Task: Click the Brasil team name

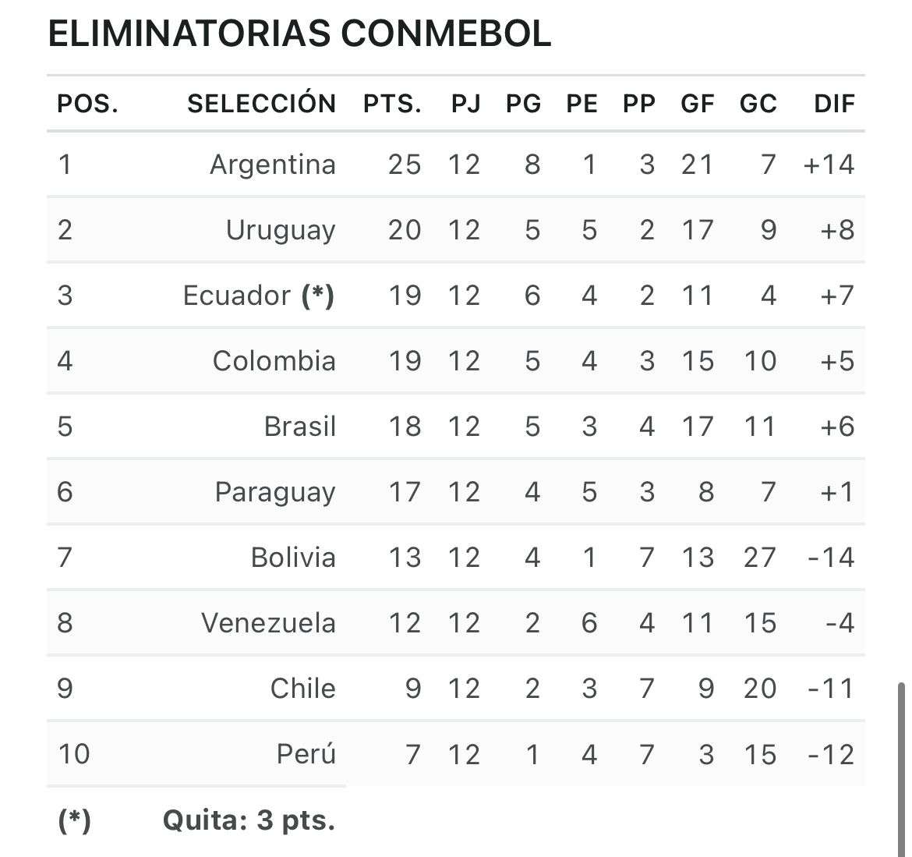Action: (300, 427)
